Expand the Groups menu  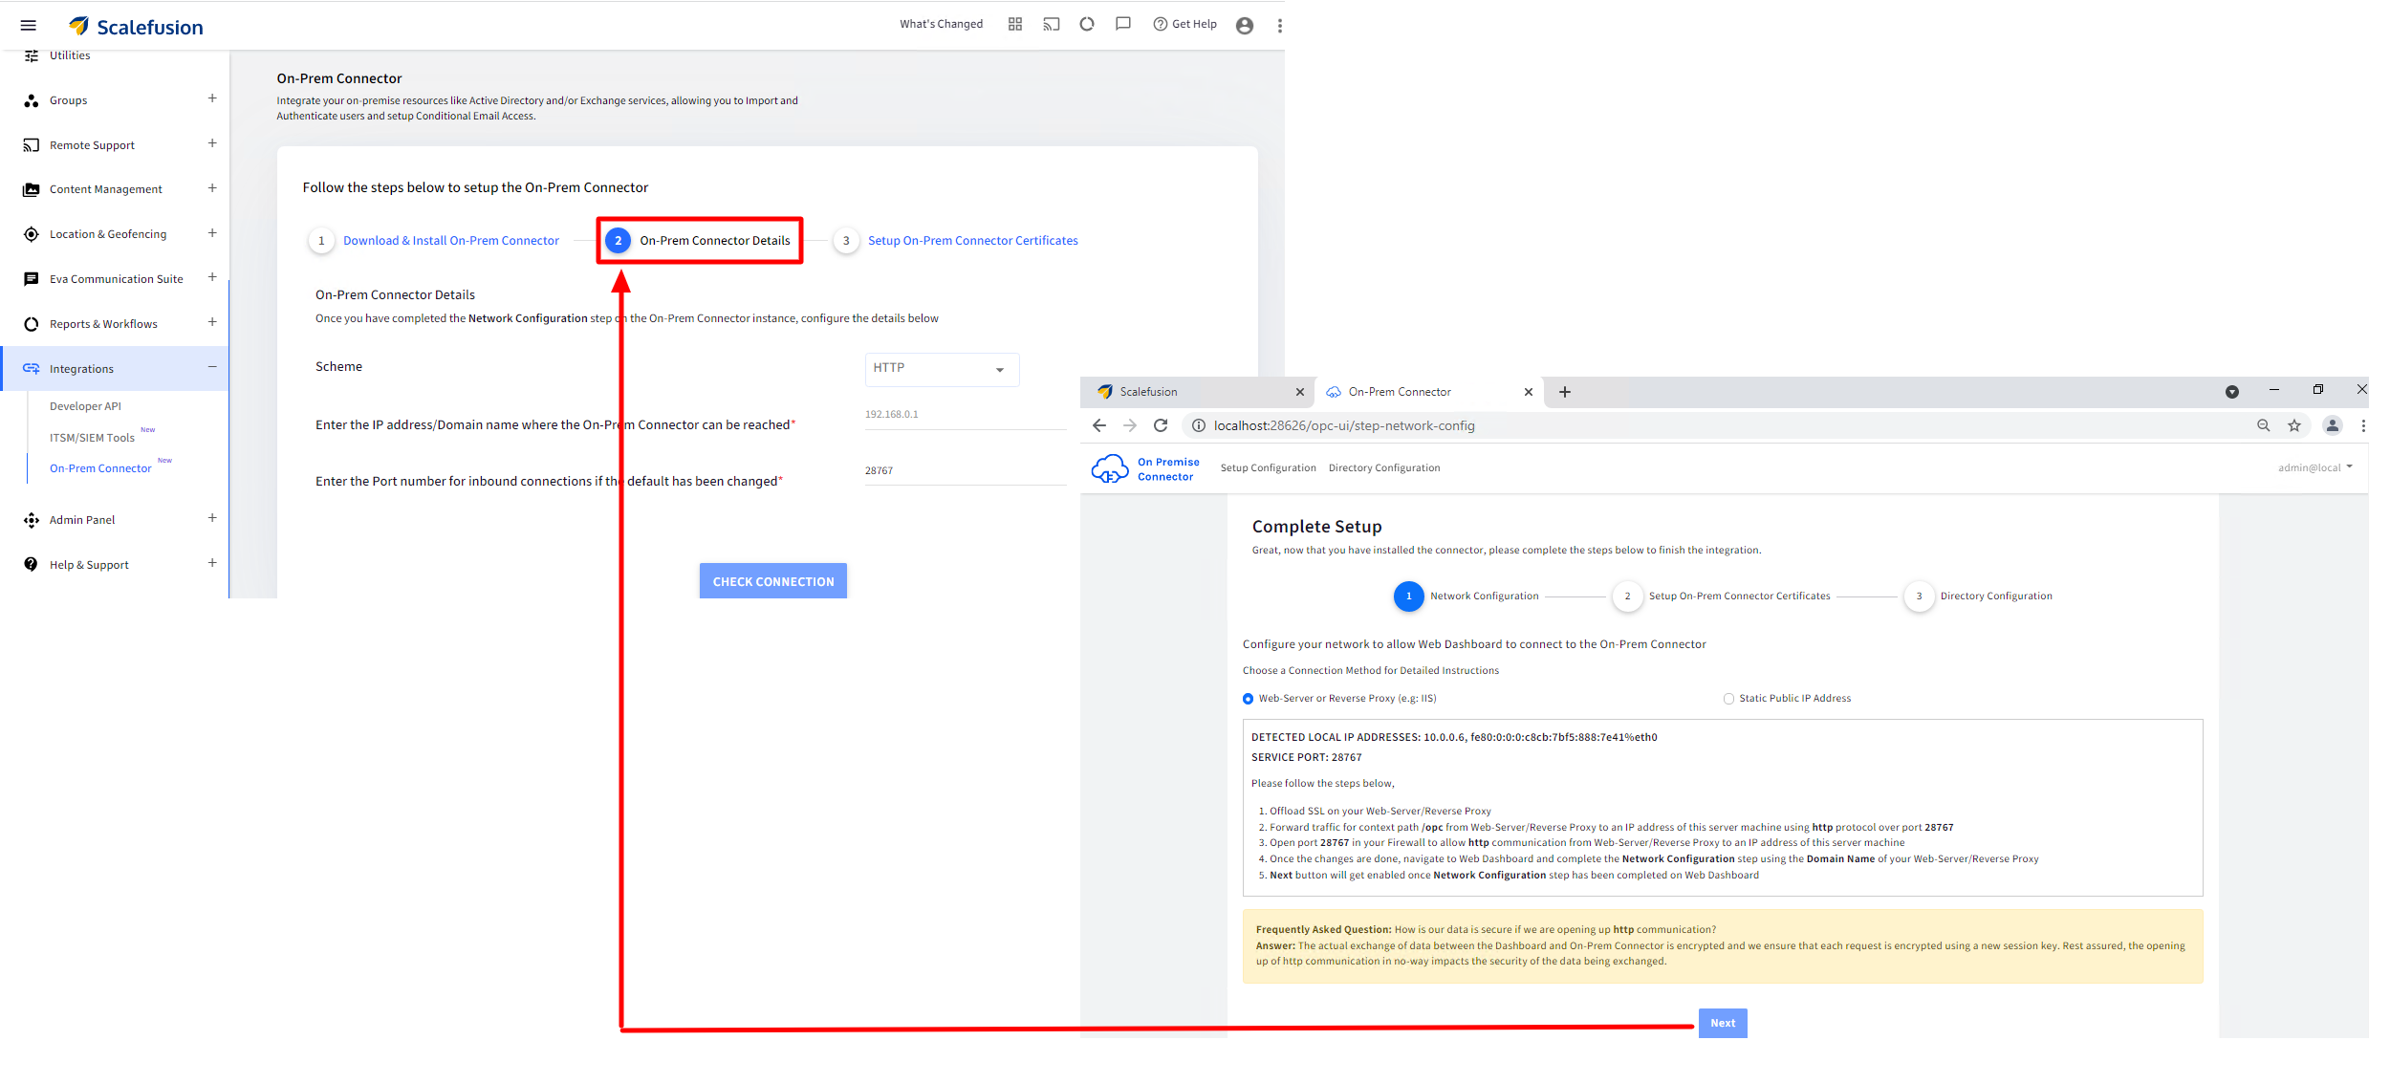click(212, 98)
